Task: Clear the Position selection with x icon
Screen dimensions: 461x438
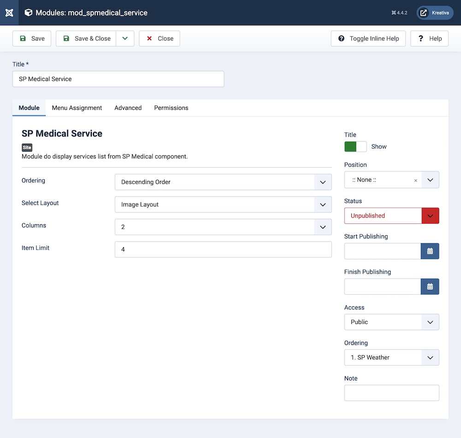Action: [x=415, y=181]
